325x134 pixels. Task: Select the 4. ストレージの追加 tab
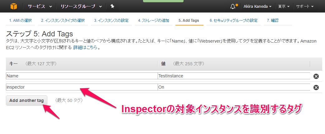pyautogui.click(x=154, y=21)
